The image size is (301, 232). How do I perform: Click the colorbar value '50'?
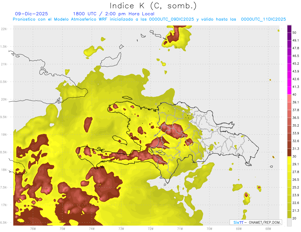(294, 33)
